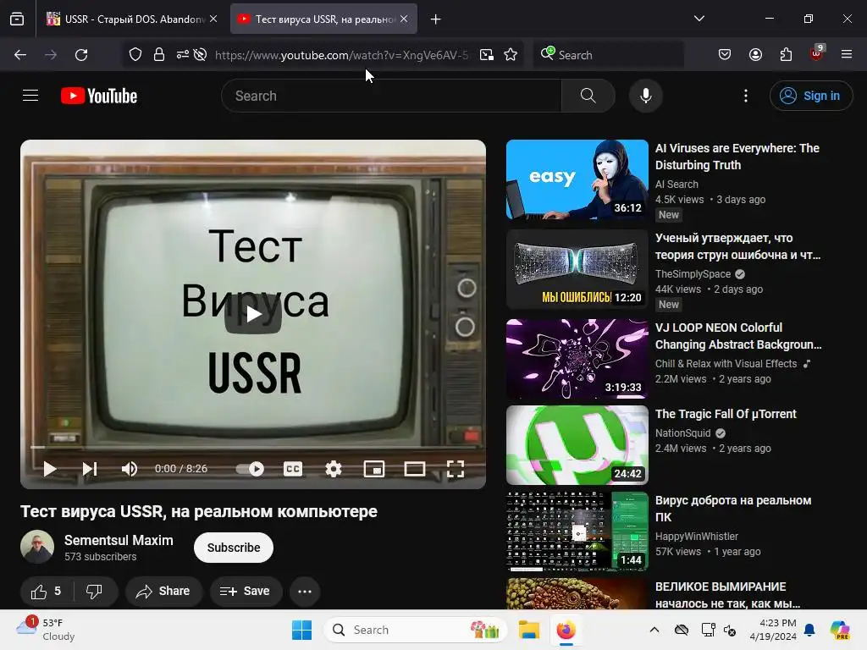867x650 pixels.
Task: Open picture-in-picture icon in address bar
Action: [487, 55]
